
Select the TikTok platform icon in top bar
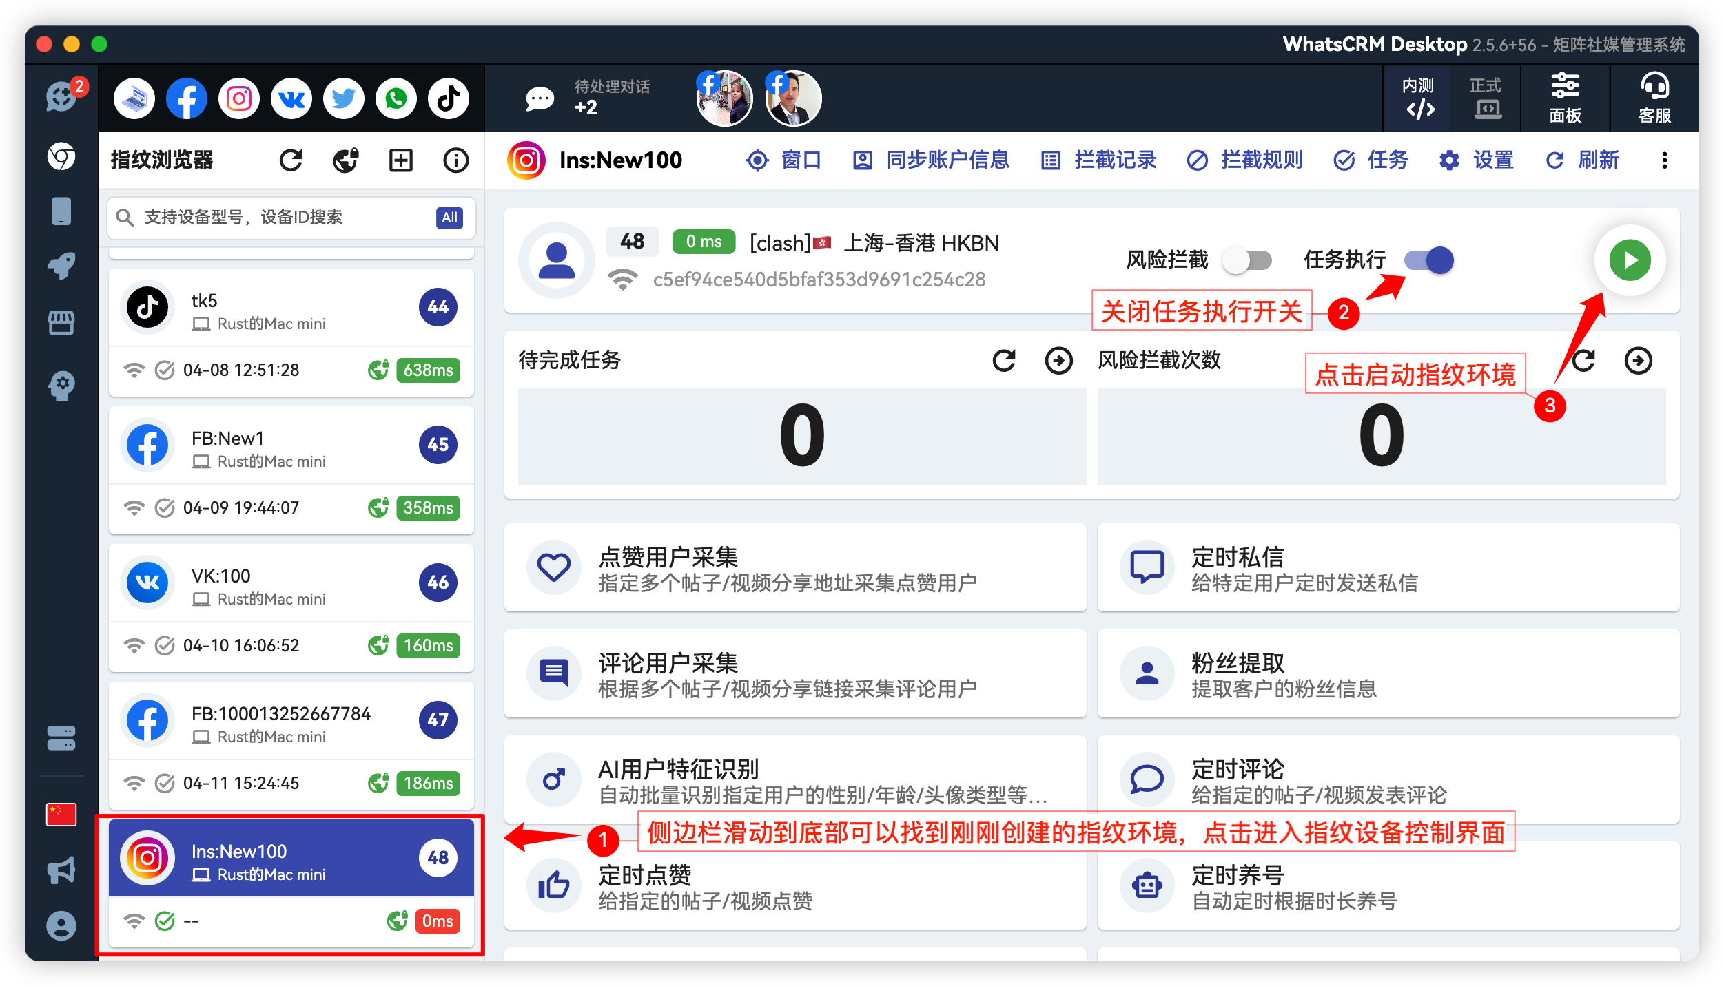(448, 98)
